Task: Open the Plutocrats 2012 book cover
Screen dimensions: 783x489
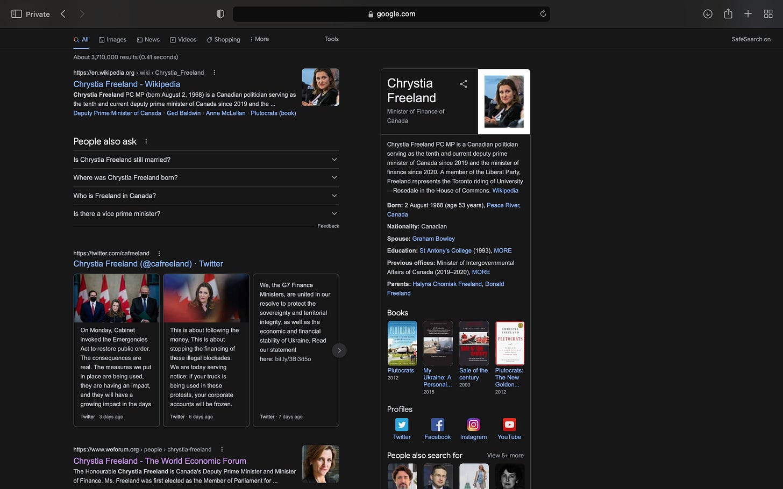Action: pos(402,343)
